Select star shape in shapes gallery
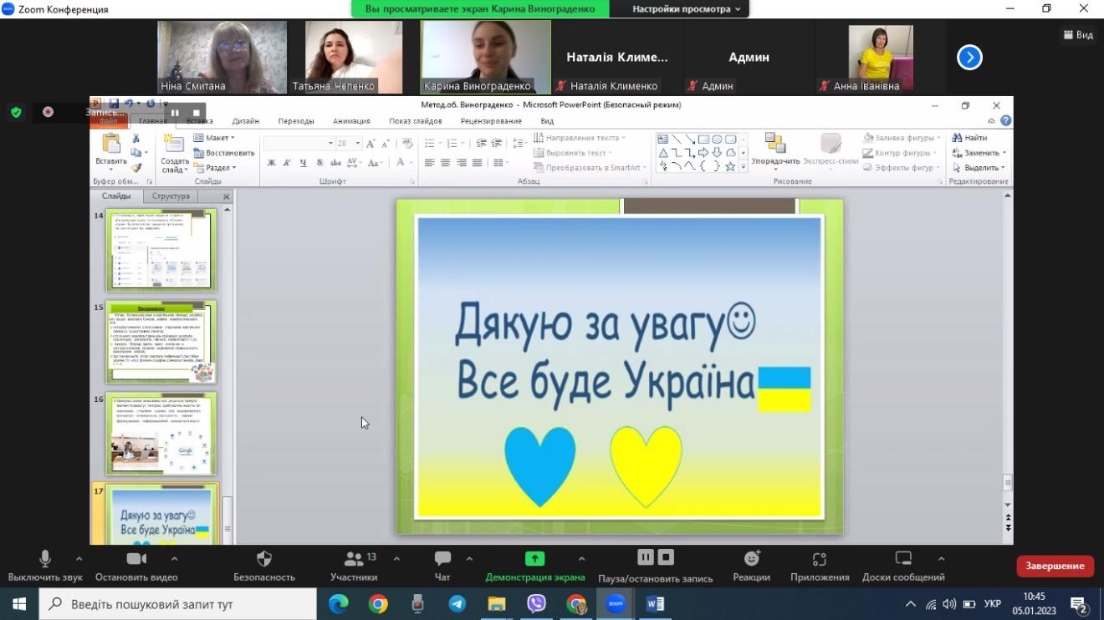1104x620 pixels. point(730,166)
